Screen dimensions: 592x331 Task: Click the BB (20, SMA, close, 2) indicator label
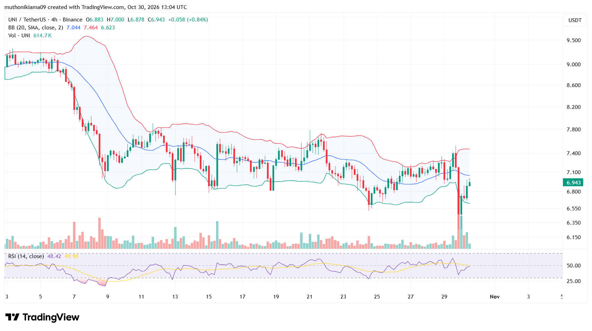36,28
